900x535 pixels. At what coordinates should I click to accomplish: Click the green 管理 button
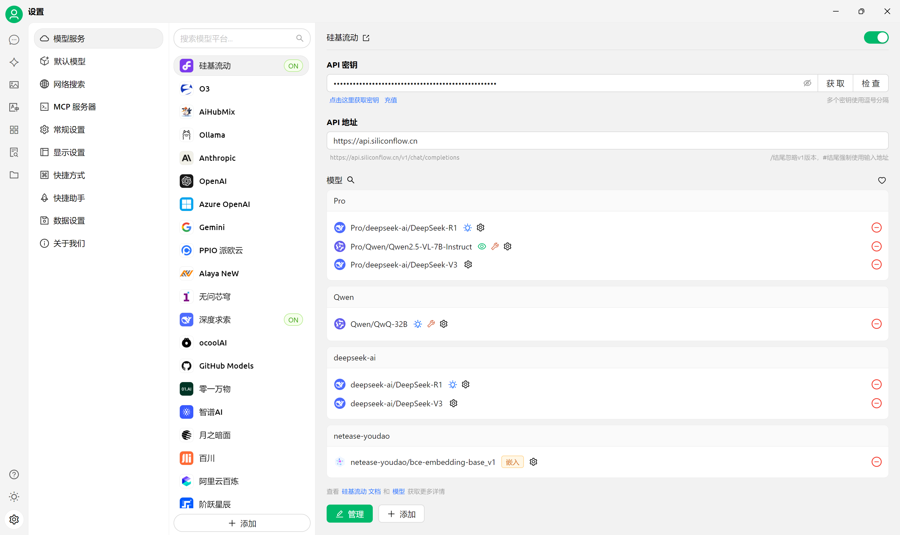pyautogui.click(x=349, y=514)
